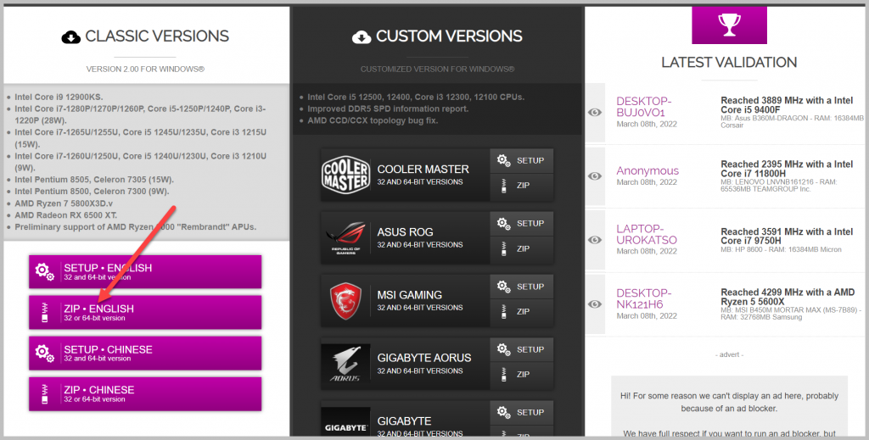
Task: Click 'AMD Radeon RX 6500 XT.' list entry
Action: pos(65,214)
